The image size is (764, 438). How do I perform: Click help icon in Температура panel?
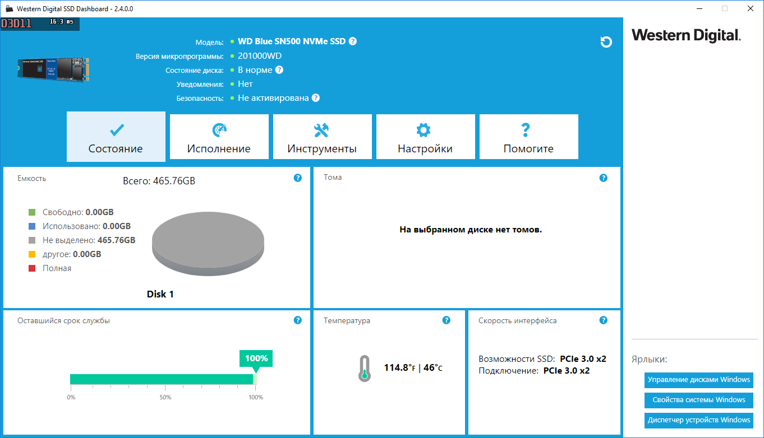point(446,320)
